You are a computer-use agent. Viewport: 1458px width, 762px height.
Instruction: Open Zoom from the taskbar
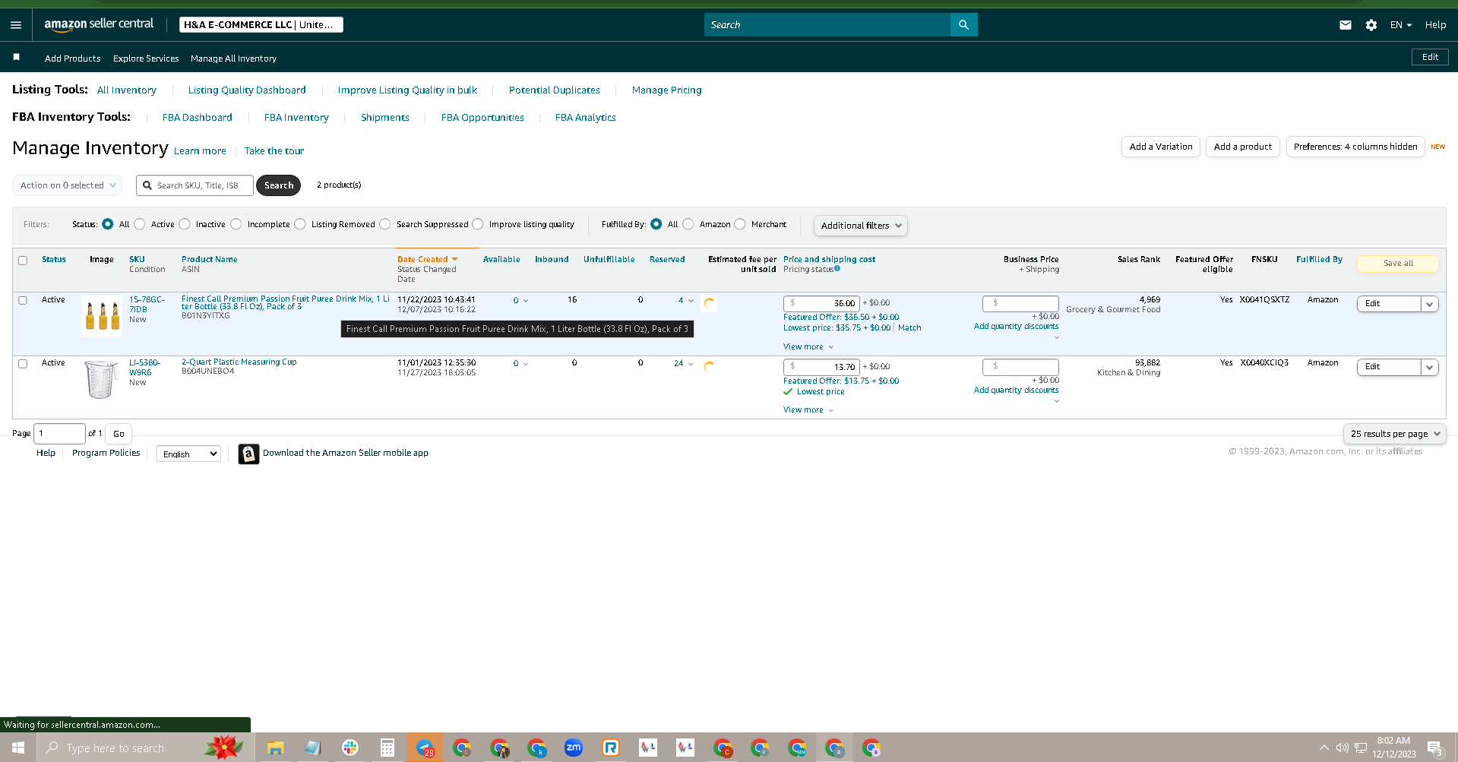574,748
